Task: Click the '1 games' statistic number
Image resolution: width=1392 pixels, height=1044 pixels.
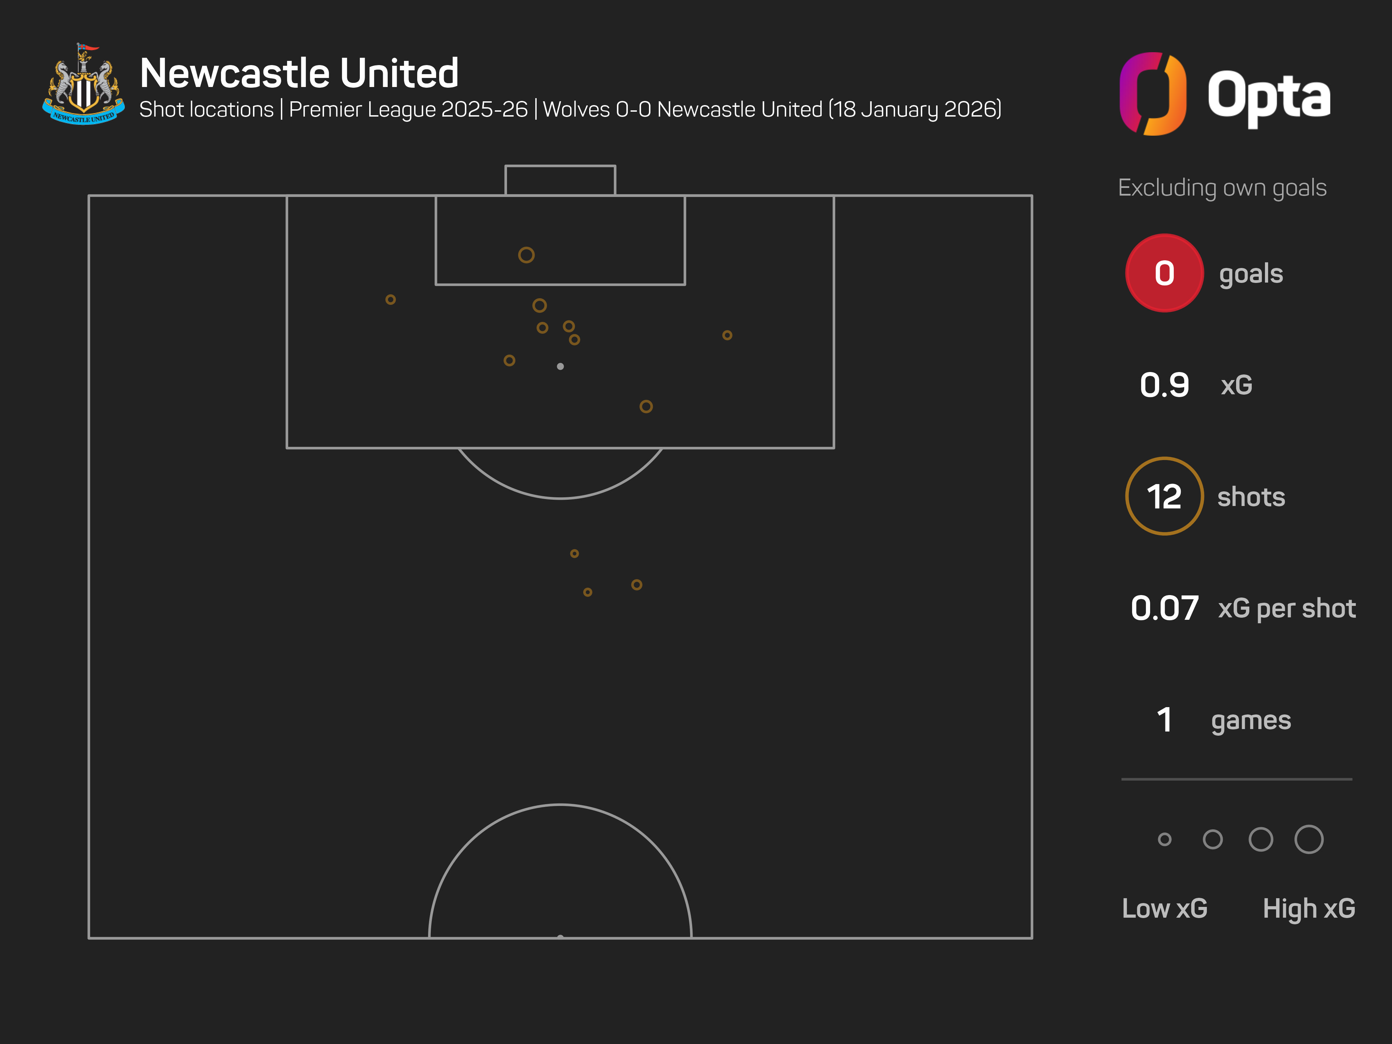Action: coord(1164,720)
